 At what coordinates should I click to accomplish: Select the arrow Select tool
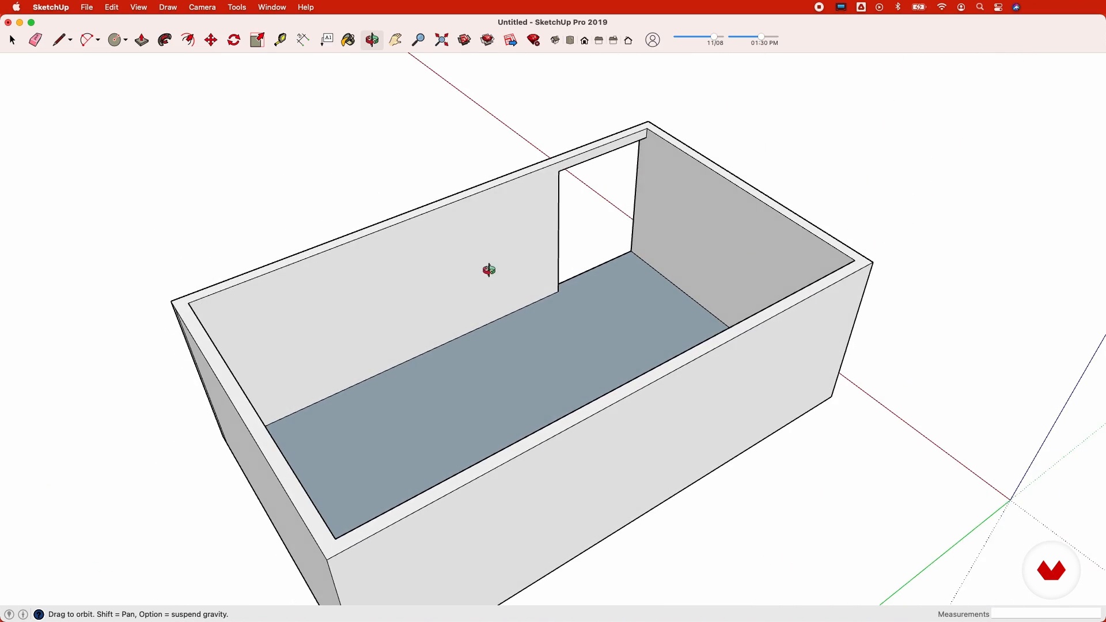pyautogui.click(x=13, y=40)
